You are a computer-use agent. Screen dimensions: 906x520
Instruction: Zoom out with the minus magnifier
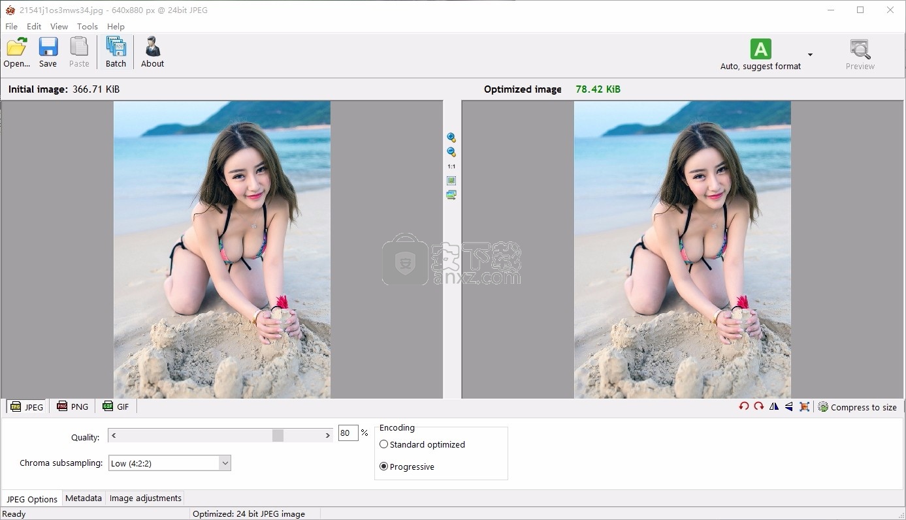pos(451,152)
